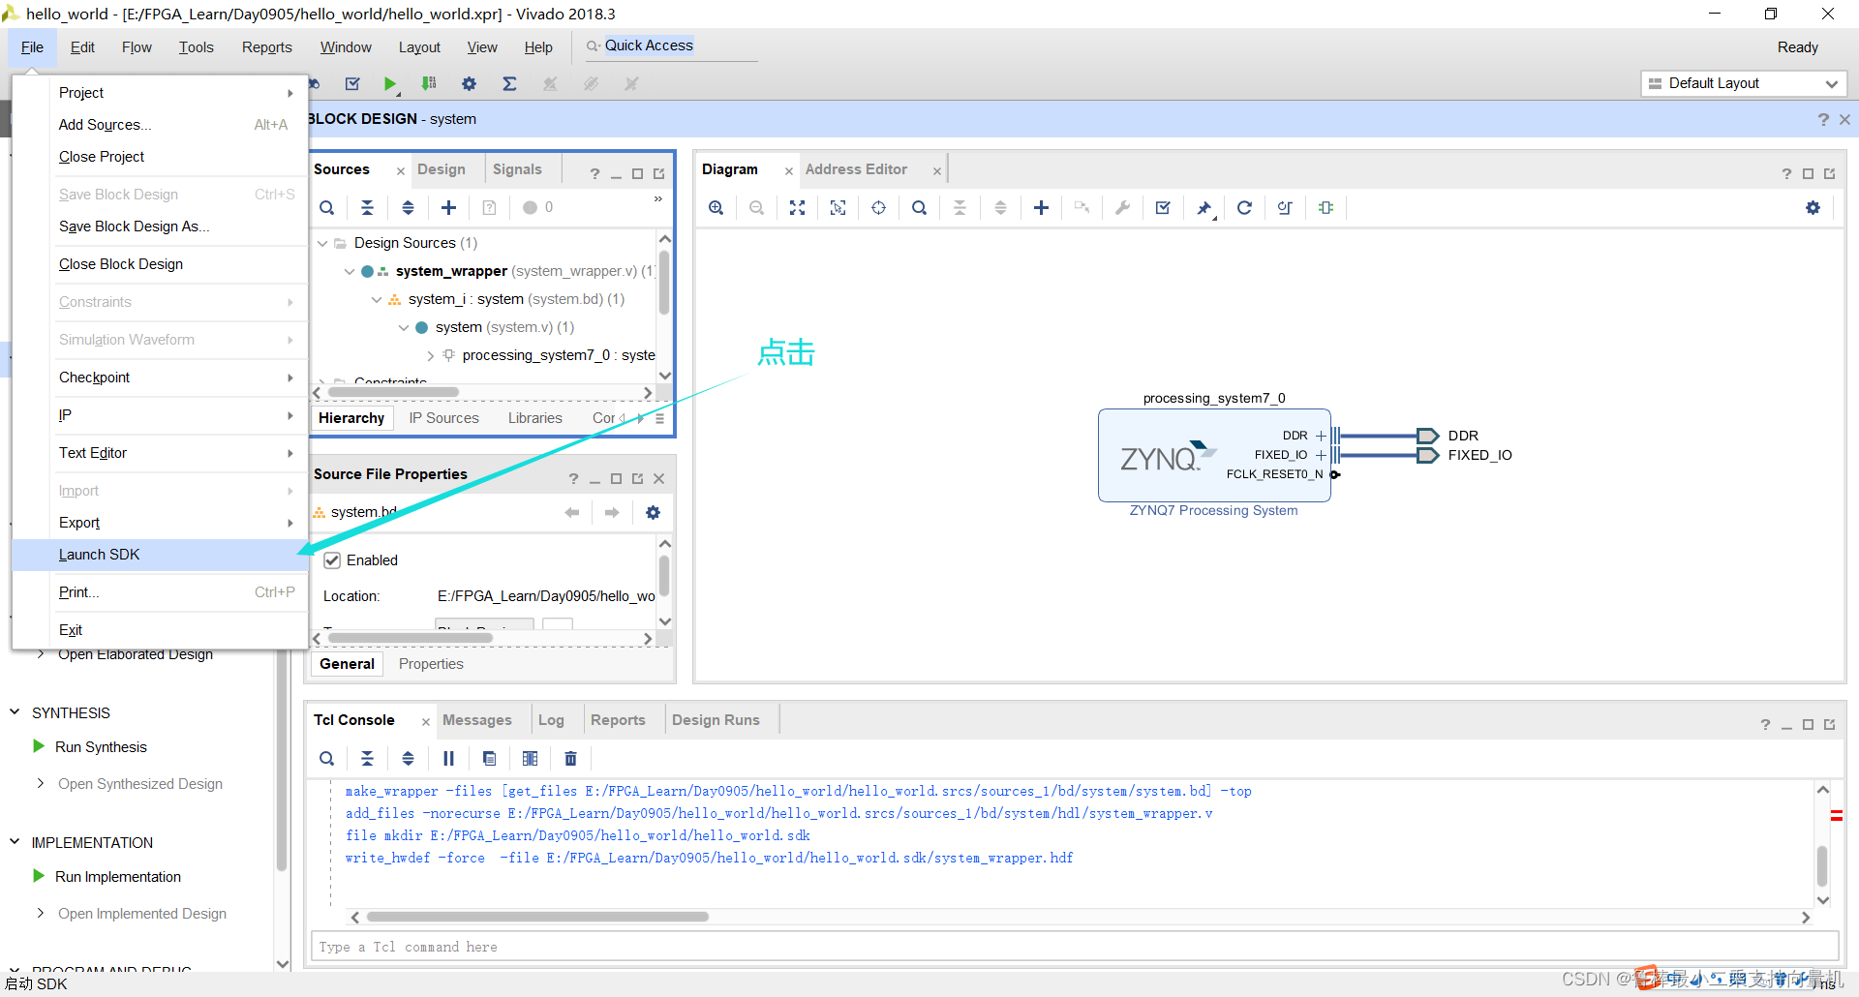Click Add Sources in File menu
Viewport: 1859px width, 997px height.
161,125
